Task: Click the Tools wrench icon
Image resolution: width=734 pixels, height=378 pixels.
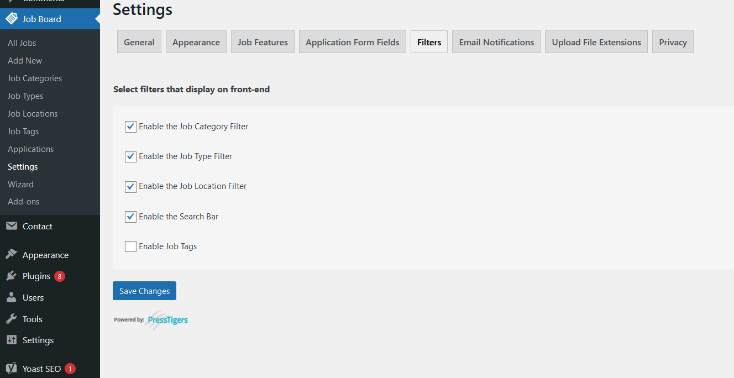Action: [11, 319]
